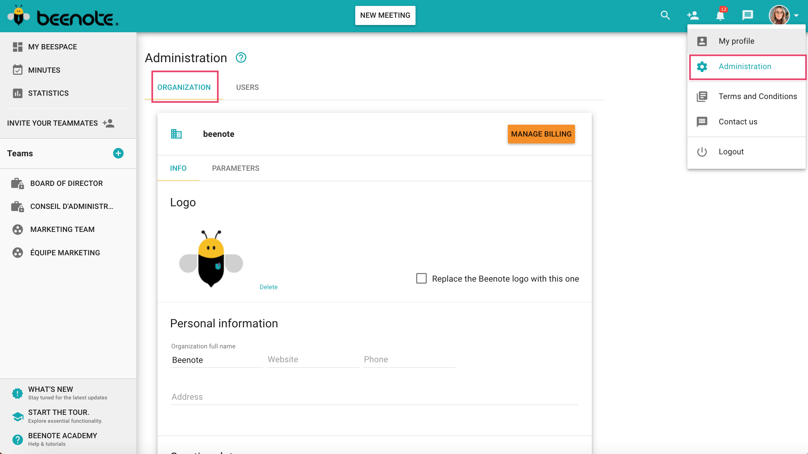Click the Logout power icon

702,152
